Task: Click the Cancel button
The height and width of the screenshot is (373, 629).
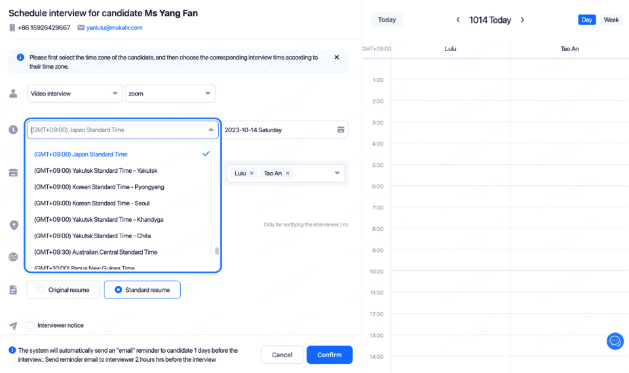Action: pyautogui.click(x=282, y=355)
